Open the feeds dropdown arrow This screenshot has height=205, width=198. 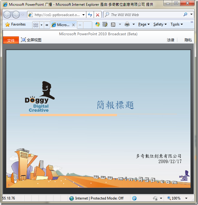[120, 24]
